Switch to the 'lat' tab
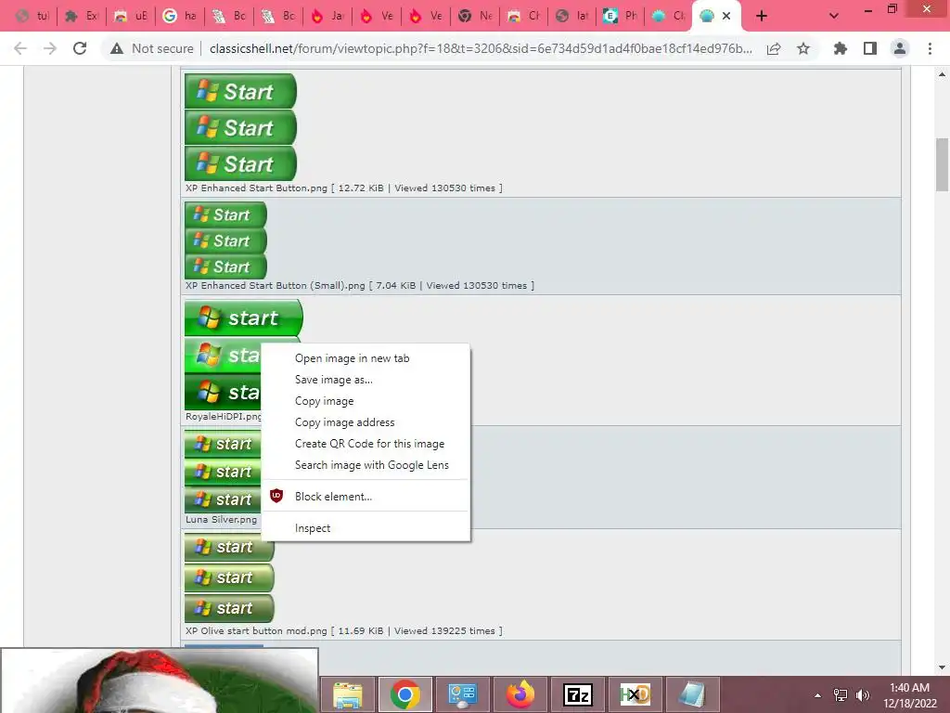Viewport: 950px width, 713px height. tap(572, 17)
